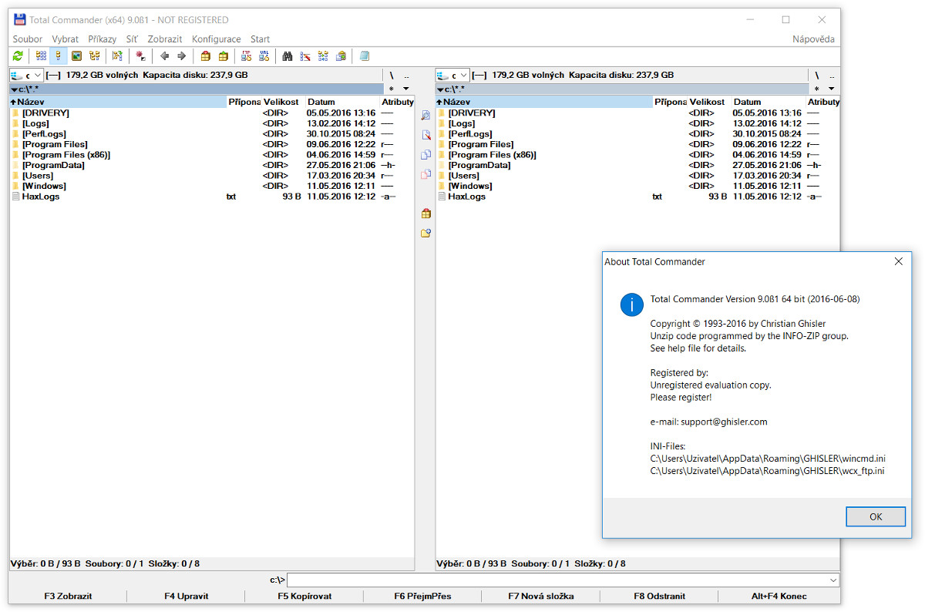The width and height of the screenshot is (925, 612).
Task: Click the unpack files toolbar icon
Action: click(223, 55)
